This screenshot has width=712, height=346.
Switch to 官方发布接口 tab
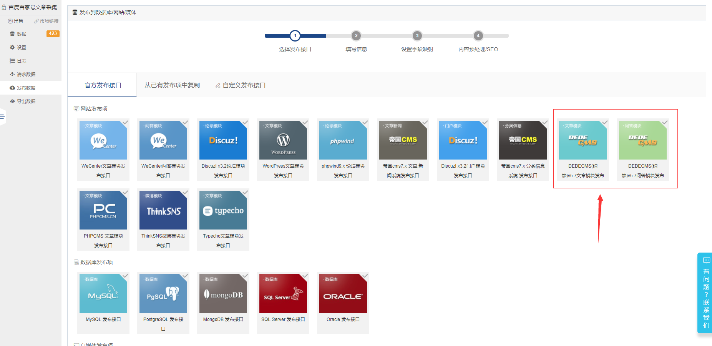[x=102, y=85]
